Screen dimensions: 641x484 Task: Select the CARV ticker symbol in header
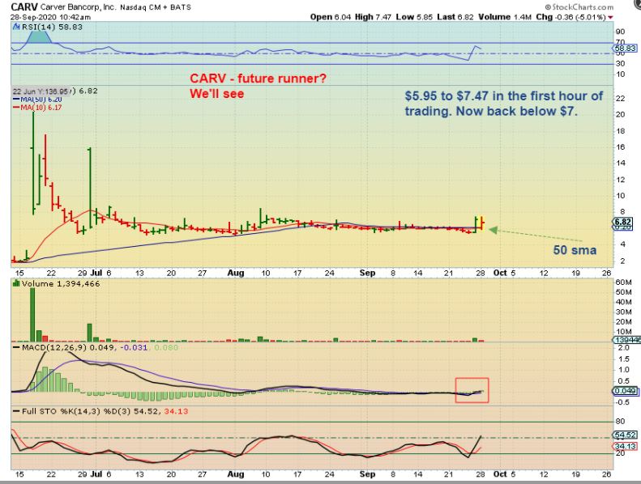coord(24,7)
